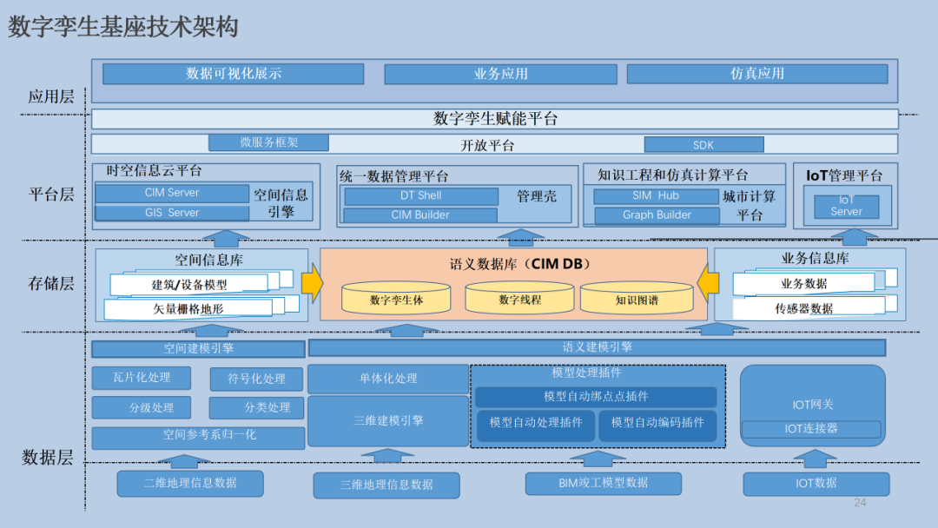This screenshot has height=528, width=938.
Task: Click the 业务数据 card
Action: tap(803, 283)
